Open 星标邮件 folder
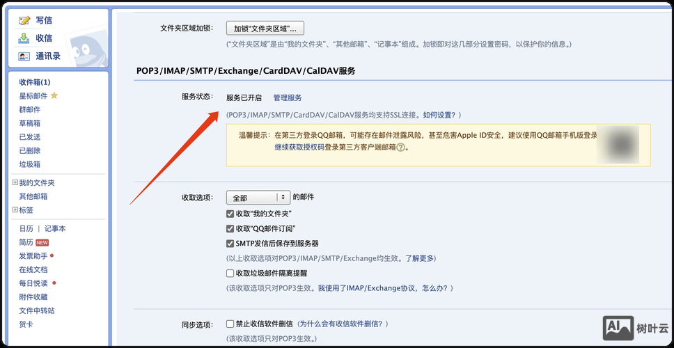 point(33,96)
